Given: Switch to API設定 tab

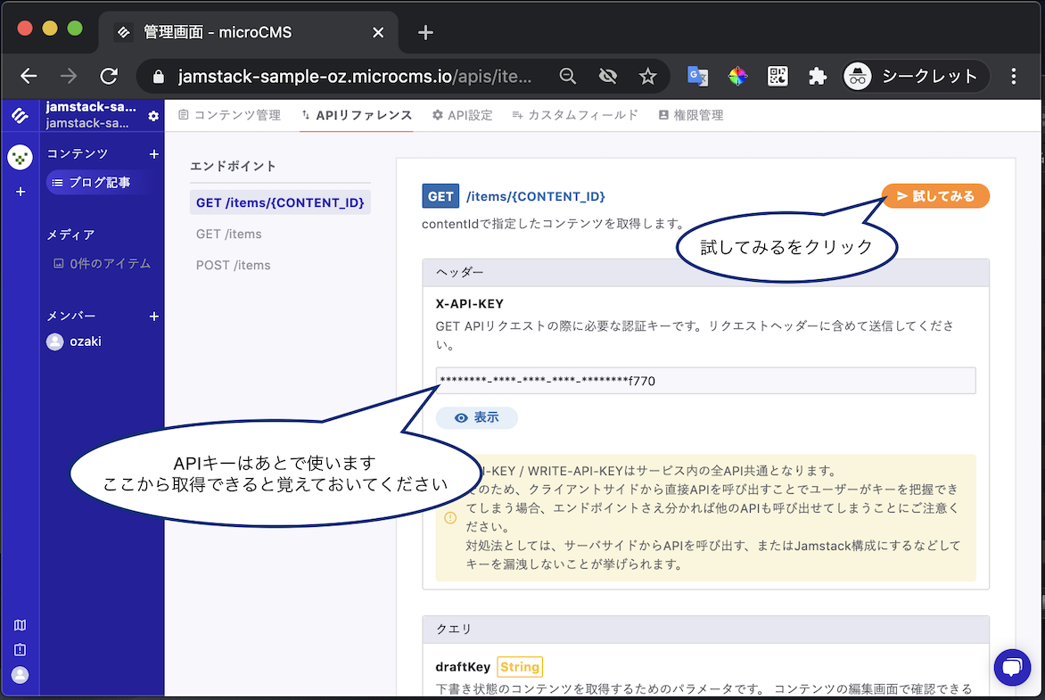Looking at the screenshot, I should 463,115.
